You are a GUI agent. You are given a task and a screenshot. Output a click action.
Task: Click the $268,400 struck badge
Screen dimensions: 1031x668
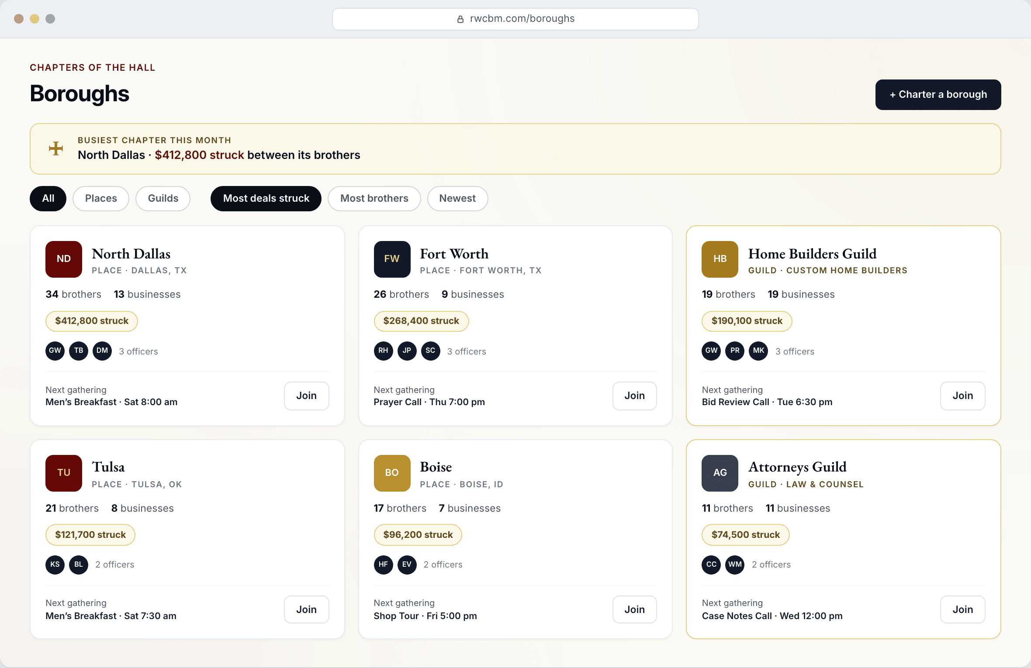tap(421, 321)
